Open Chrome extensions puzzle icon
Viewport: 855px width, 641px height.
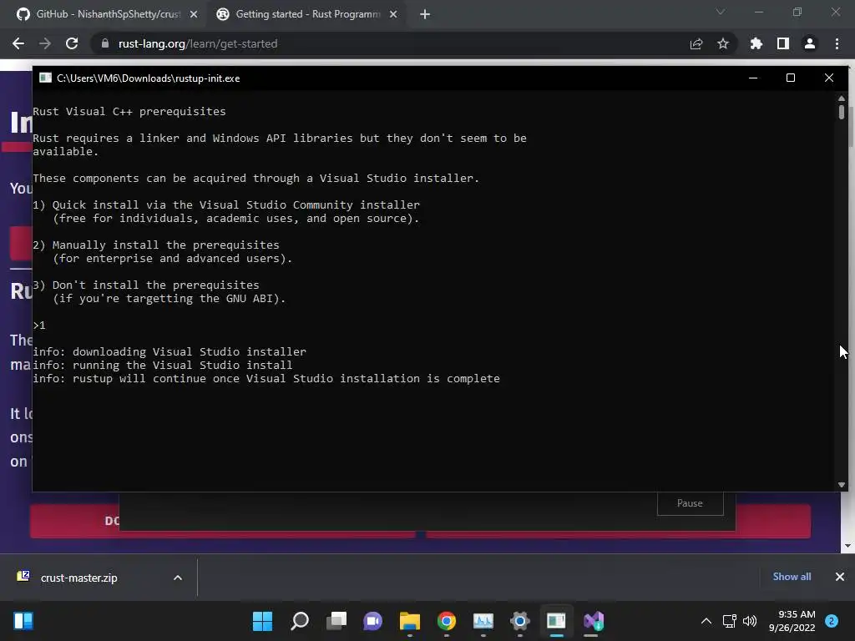(756, 43)
